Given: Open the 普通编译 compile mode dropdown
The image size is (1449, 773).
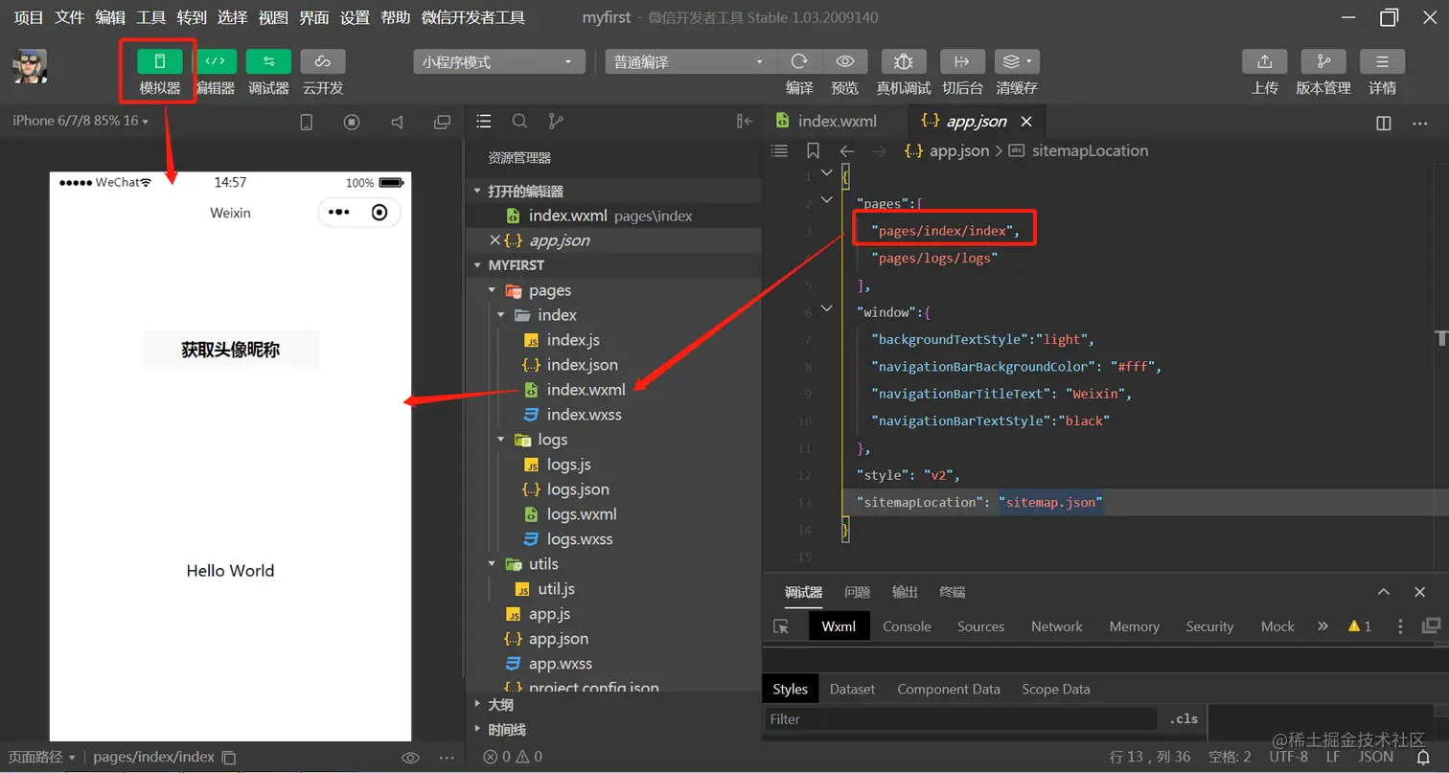Looking at the screenshot, I should (690, 61).
